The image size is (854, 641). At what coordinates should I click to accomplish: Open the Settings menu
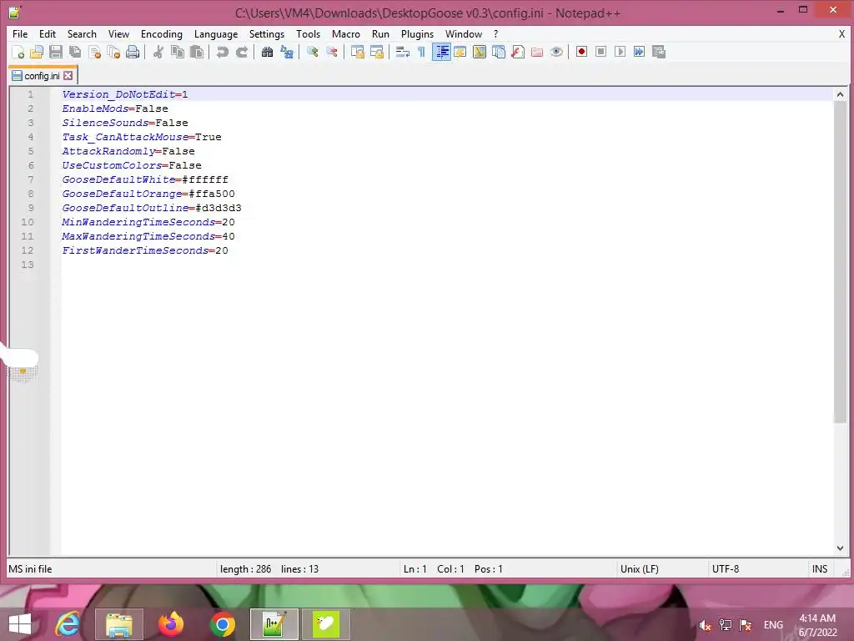(267, 33)
